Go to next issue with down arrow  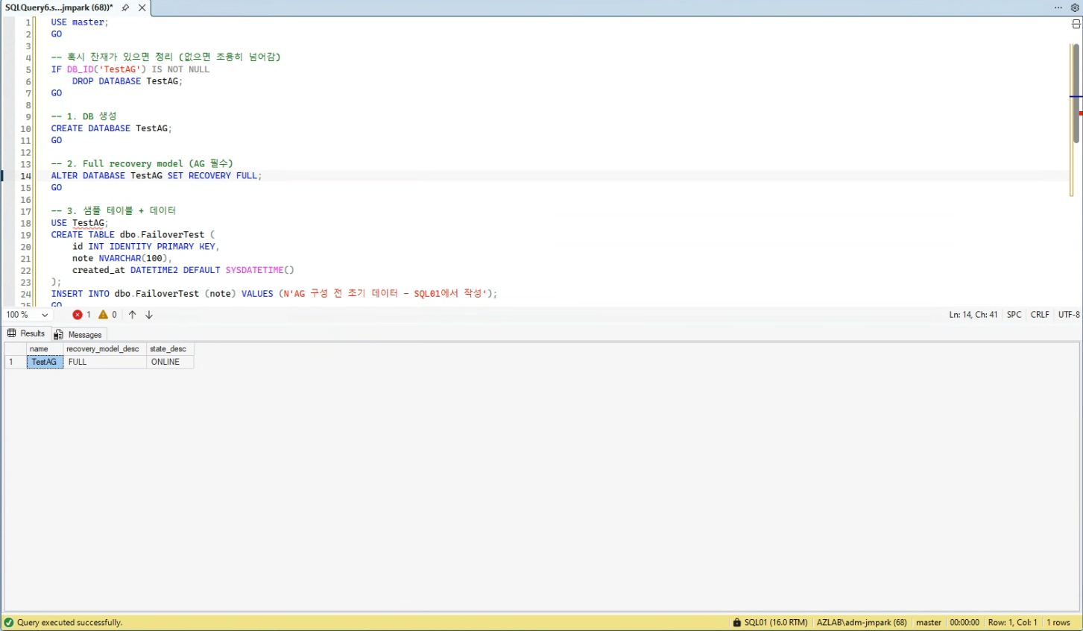click(x=149, y=315)
